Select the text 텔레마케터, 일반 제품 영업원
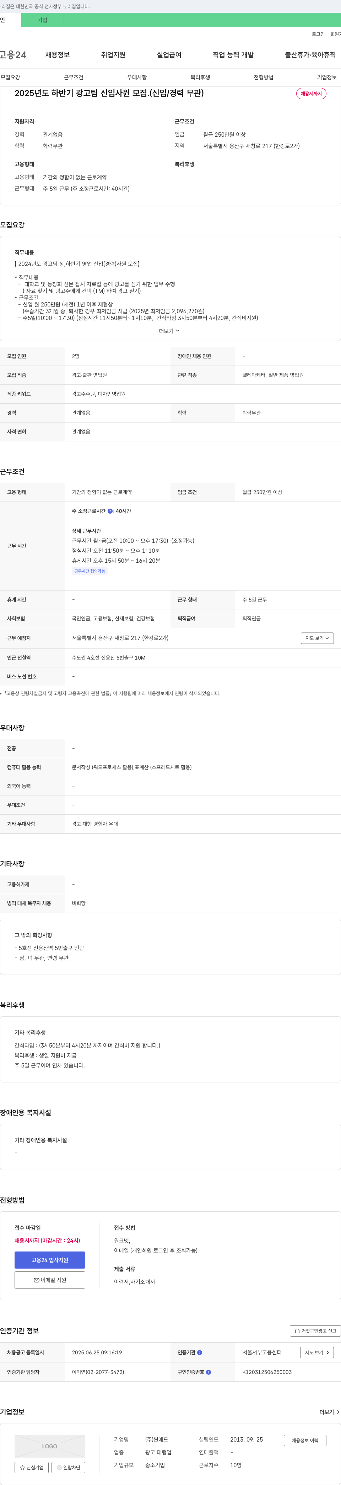 pyautogui.click(x=272, y=375)
